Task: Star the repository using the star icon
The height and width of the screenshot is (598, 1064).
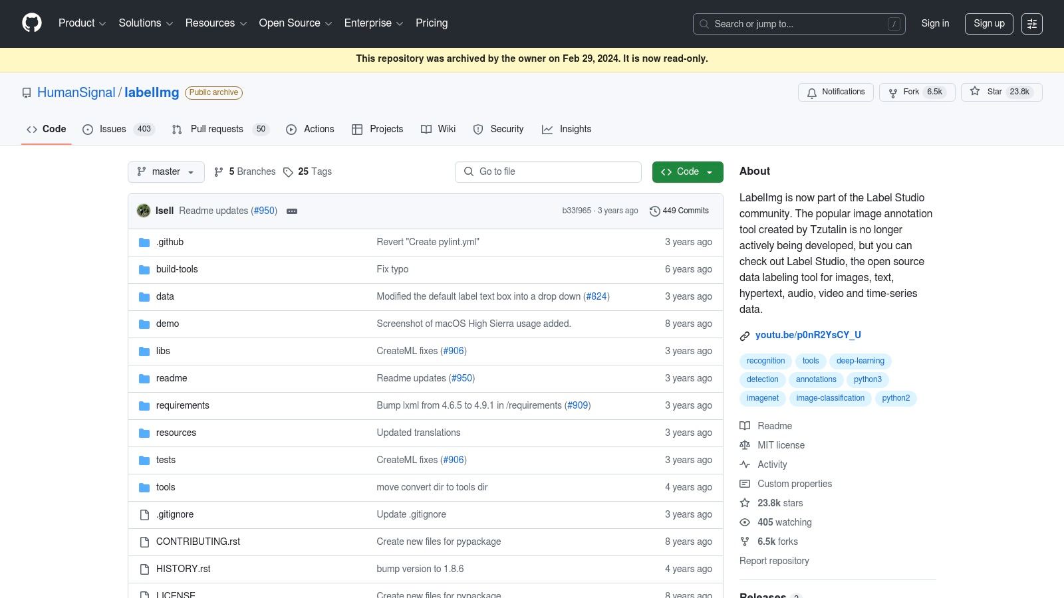Action: pos(975,92)
